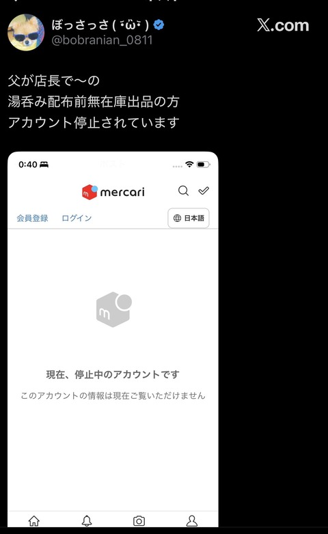Click the gray Mercari placeholder box icon
This screenshot has height=534, width=328.
click(114, 309)
